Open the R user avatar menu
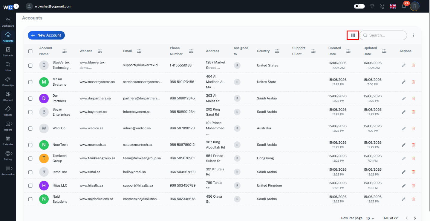The height and width of the screenshot is (221, 430). pos(414,6)
